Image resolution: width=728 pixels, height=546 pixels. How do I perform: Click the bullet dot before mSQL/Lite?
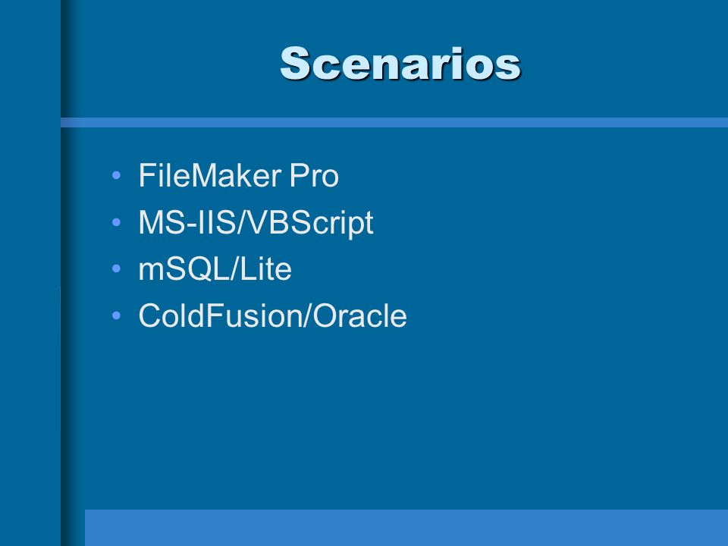(x=116, y=268)
